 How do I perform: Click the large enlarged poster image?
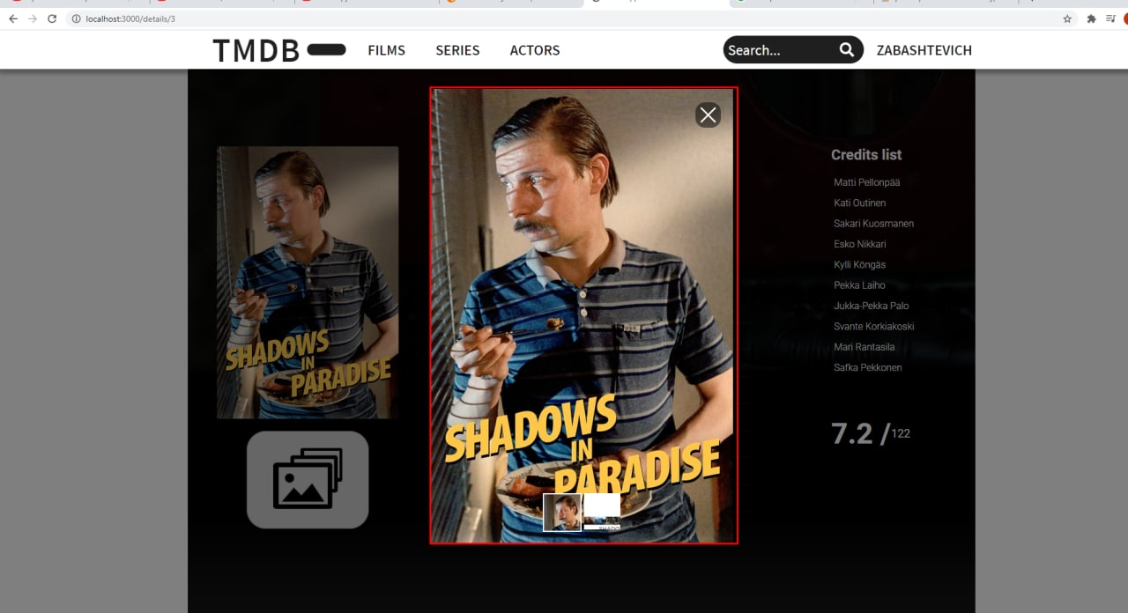pyautogui.click(x=583, y=315)
